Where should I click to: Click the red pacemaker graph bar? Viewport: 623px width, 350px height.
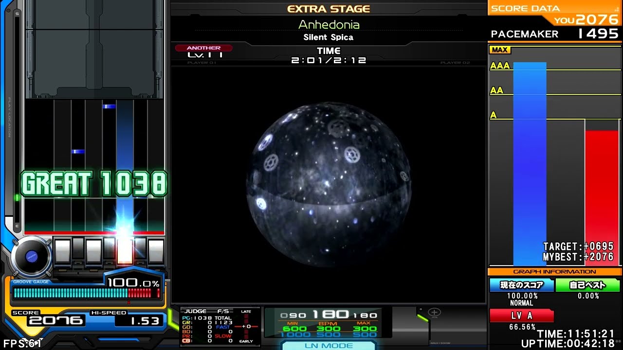click(x=602, y=198)
